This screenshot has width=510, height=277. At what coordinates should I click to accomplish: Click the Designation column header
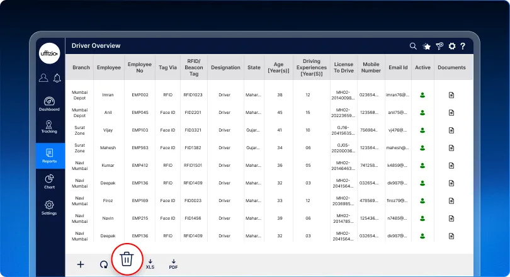(225, 67)
